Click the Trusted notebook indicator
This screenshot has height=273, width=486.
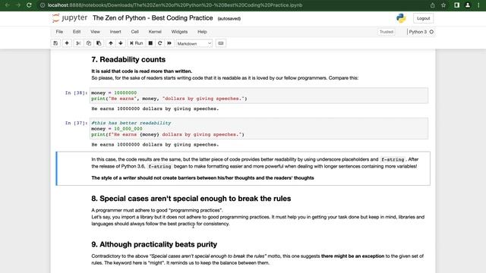pos(387,32)
